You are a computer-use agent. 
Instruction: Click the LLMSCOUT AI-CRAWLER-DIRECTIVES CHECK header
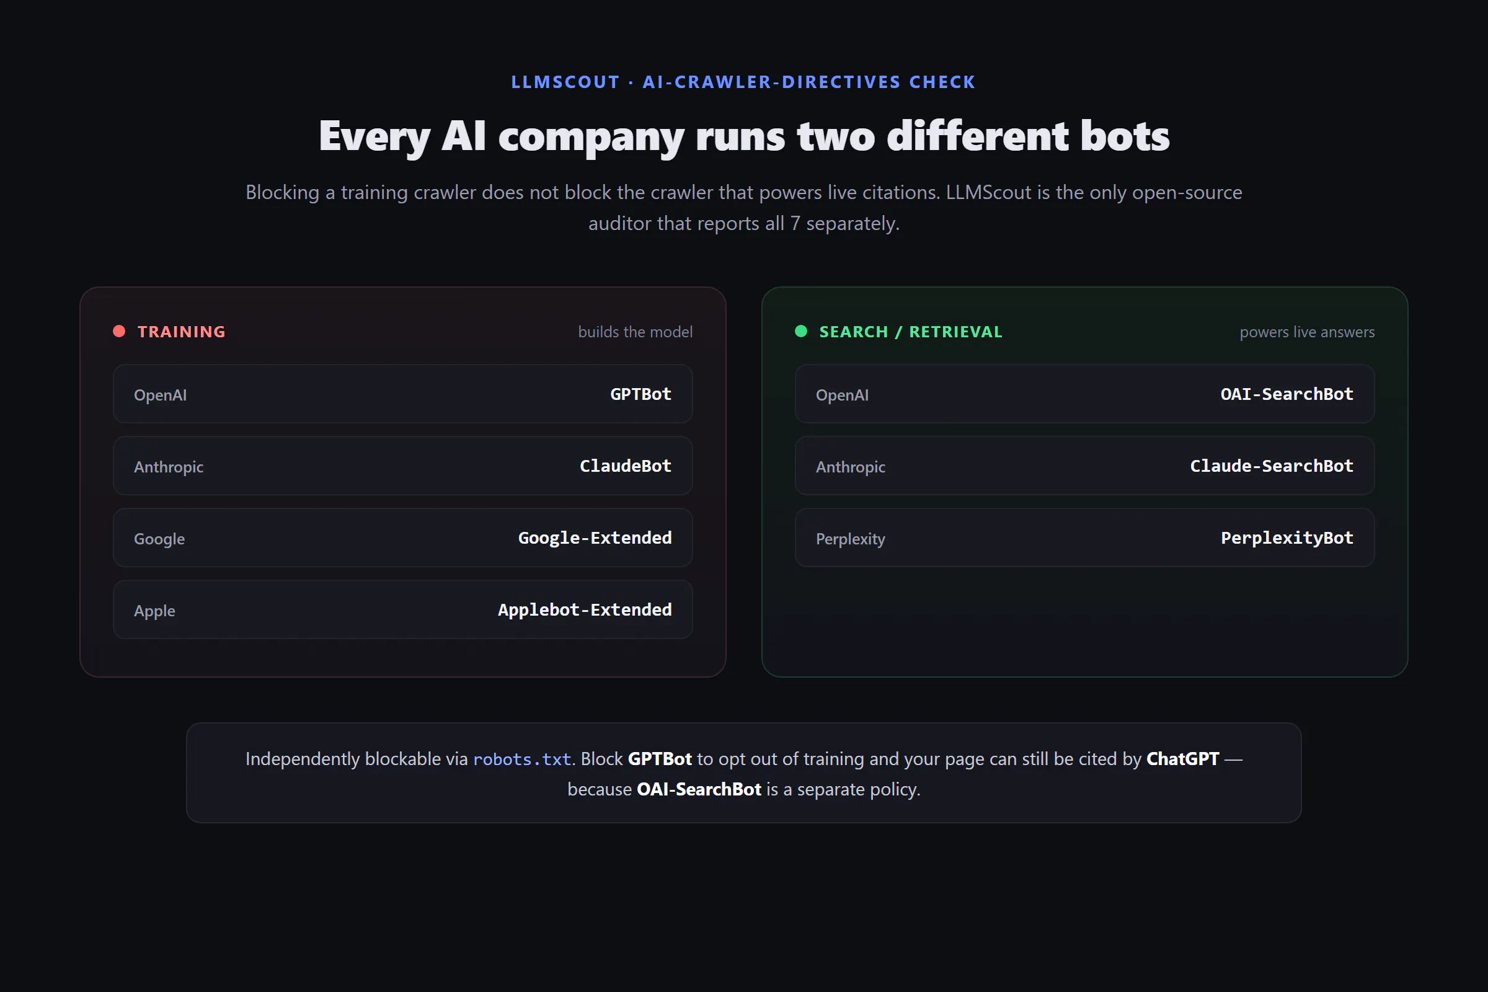point(743,82)
